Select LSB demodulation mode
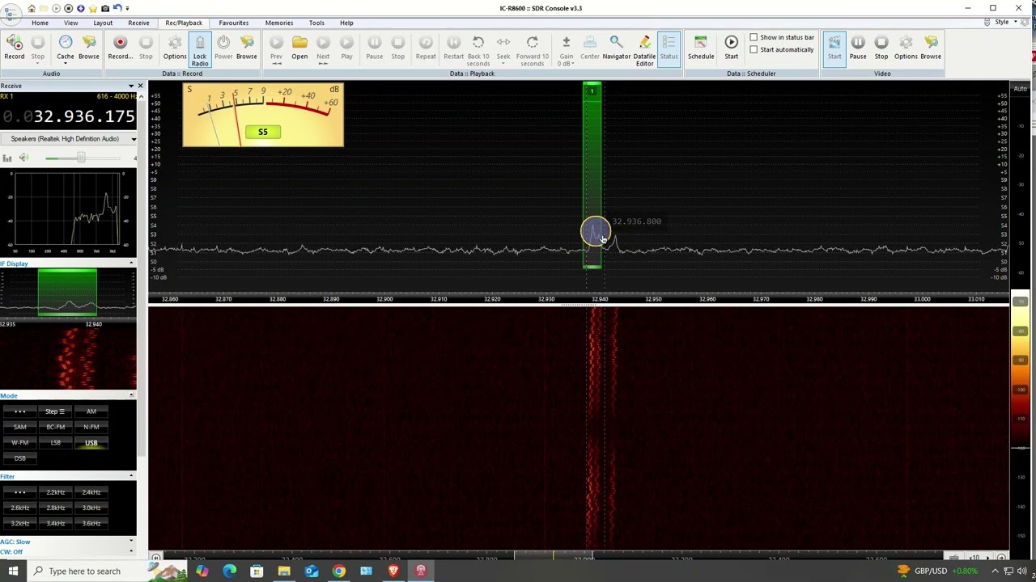 56,443
